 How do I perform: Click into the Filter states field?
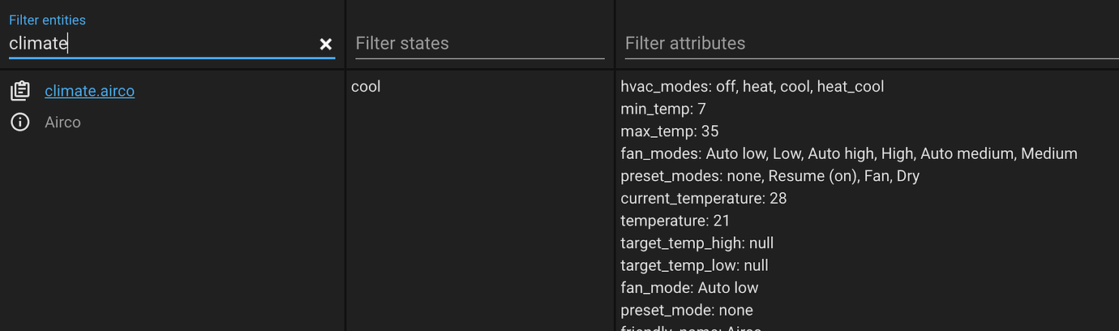click(x=479, y=44)
